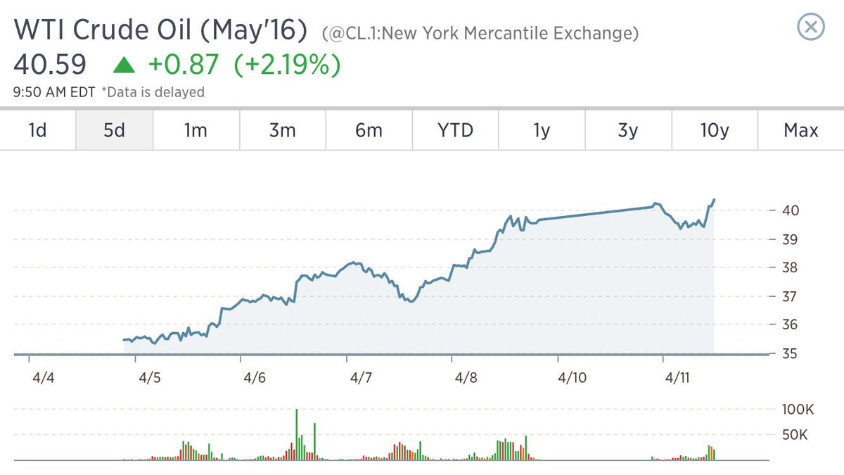844x475 pixels.
Task: Click the WTI Crude Oil (May'16) title
Action: point(161,30)
